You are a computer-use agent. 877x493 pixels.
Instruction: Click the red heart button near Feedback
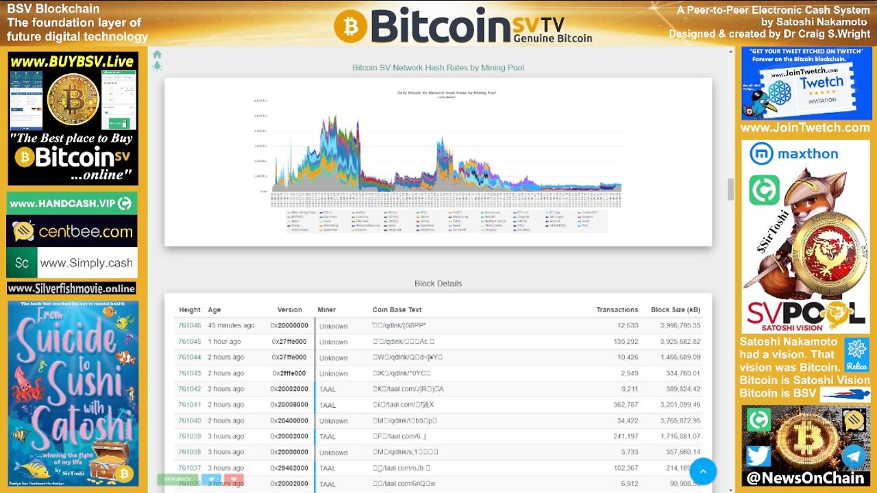tap(234, 479)
